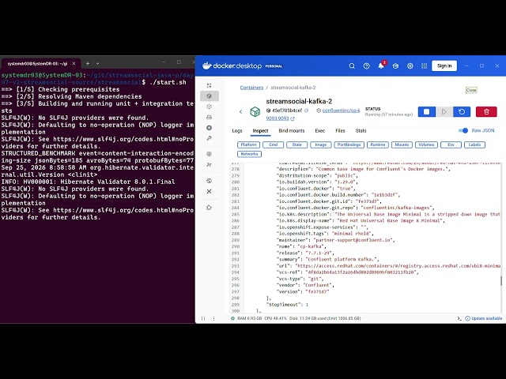Open the help question-mark icon
The height and width of the screenshot is (379, 506).
click(x=366, y=66)
